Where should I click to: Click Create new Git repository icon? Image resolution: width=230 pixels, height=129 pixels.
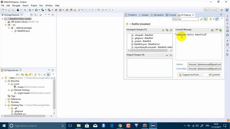coord(30,75)
